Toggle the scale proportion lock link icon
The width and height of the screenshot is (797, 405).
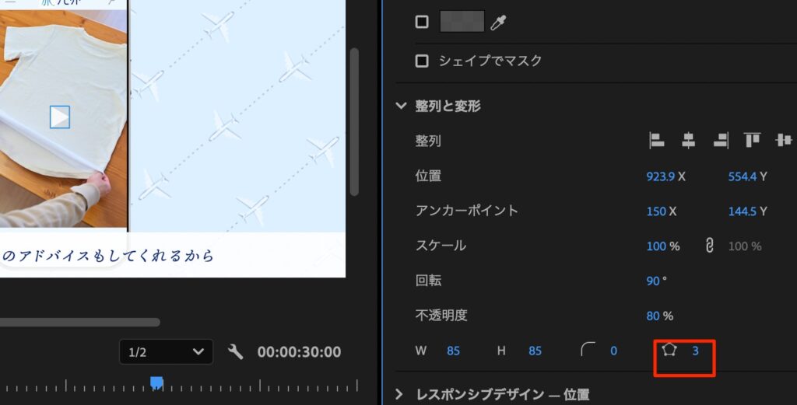coord(709,246)
